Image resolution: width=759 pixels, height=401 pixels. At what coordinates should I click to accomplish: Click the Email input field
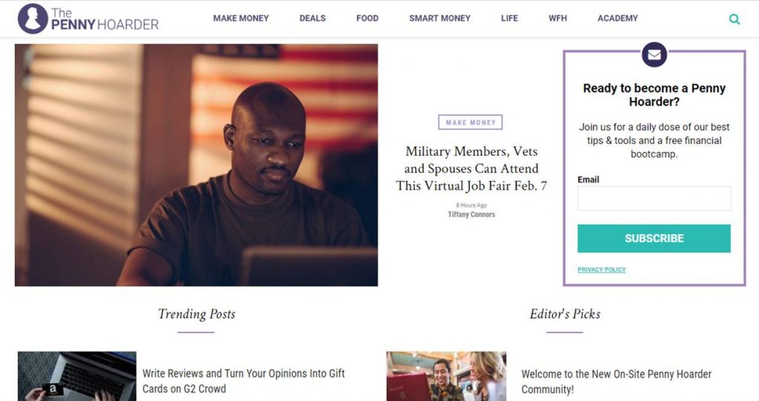point(654,199)
